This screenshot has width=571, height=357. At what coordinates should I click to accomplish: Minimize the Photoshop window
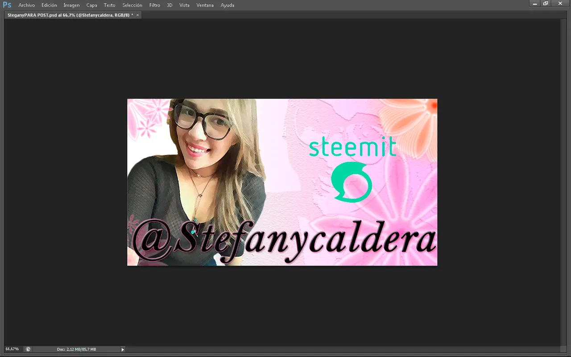tap(535, 4)
